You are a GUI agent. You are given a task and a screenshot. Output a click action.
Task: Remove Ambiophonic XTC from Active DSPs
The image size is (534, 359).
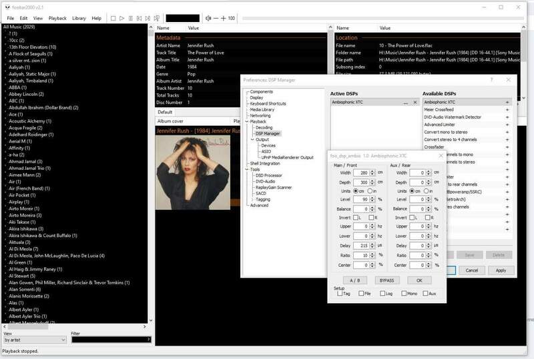[x=415, y=103]
